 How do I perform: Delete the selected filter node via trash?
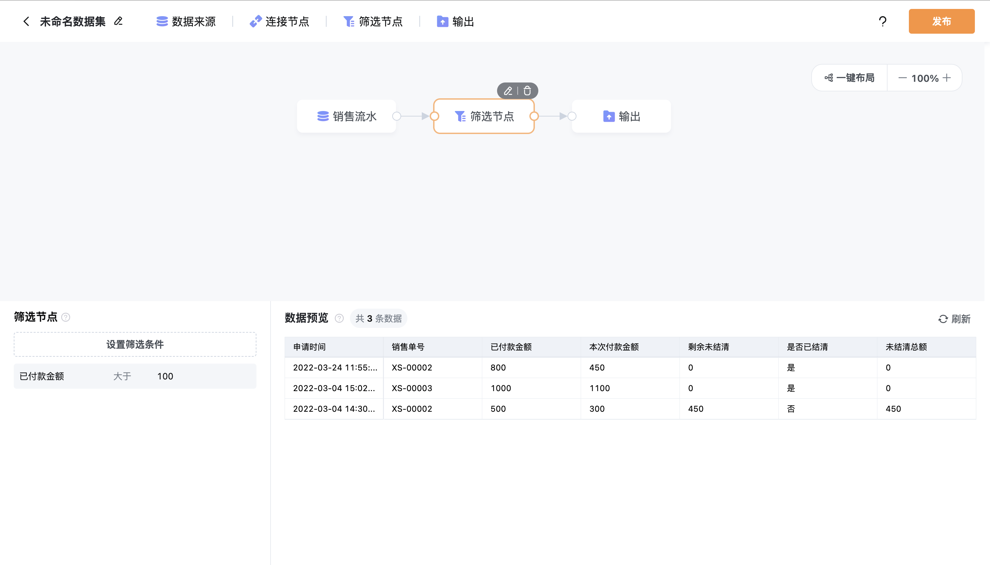tap(527, 91)
